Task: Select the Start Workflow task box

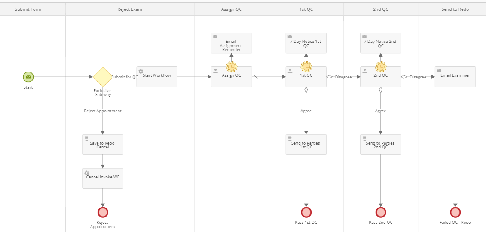Action: tap(157, 77)
